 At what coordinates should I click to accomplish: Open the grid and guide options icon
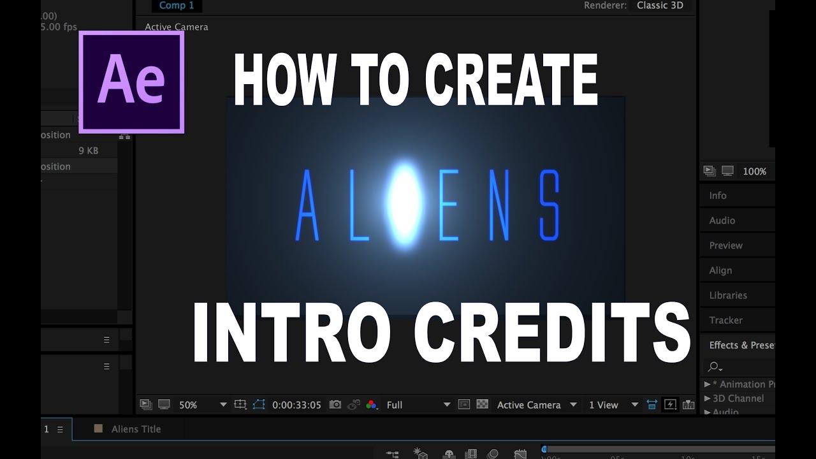240,404
